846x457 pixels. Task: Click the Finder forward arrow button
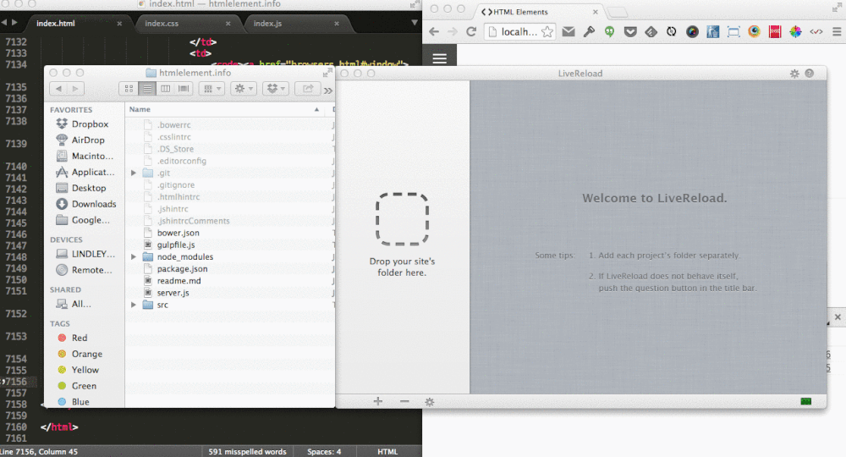coord(75,89)
